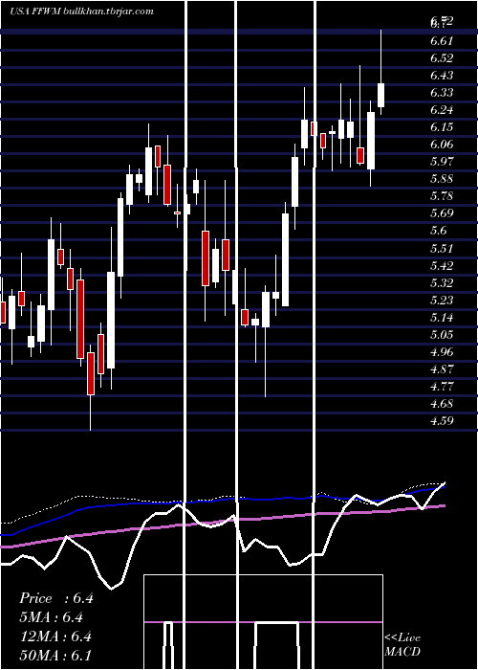Click the 5.97 price axis label
This screenshot has height=670, width=478.
tap(442, 162)
